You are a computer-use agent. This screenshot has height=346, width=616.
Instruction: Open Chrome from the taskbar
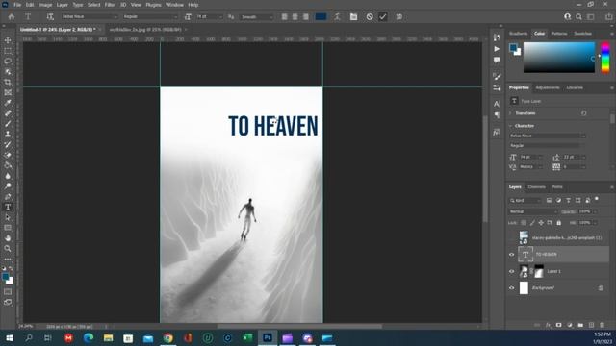point(168,337)
